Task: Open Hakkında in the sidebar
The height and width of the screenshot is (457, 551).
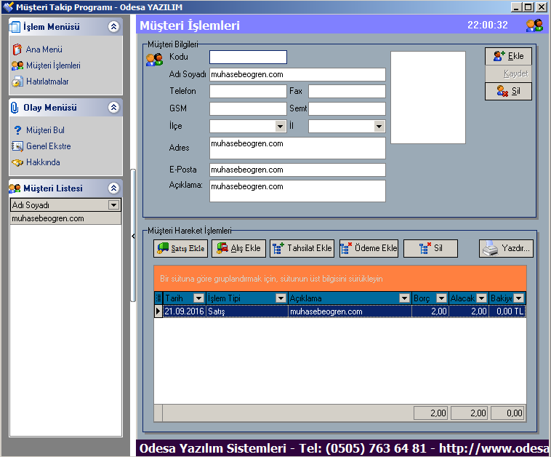Action: click(43, 162)
